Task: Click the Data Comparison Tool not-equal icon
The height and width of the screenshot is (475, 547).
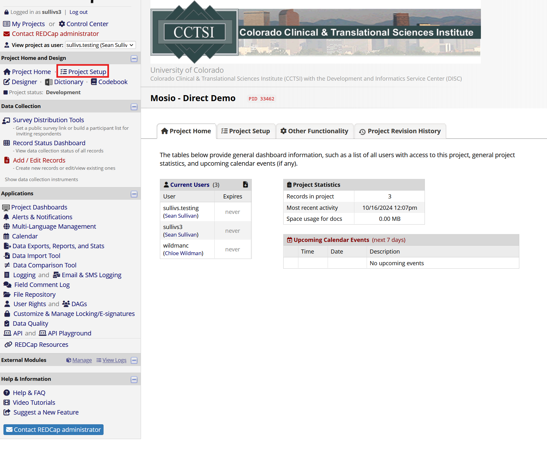Action: click(7, 265)
